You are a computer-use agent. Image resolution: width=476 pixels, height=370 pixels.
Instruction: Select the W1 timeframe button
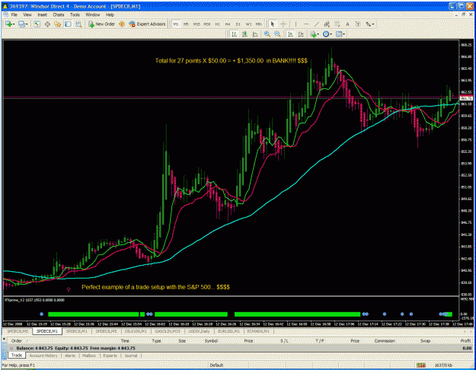pyautogui.click(x=248, y=24)
